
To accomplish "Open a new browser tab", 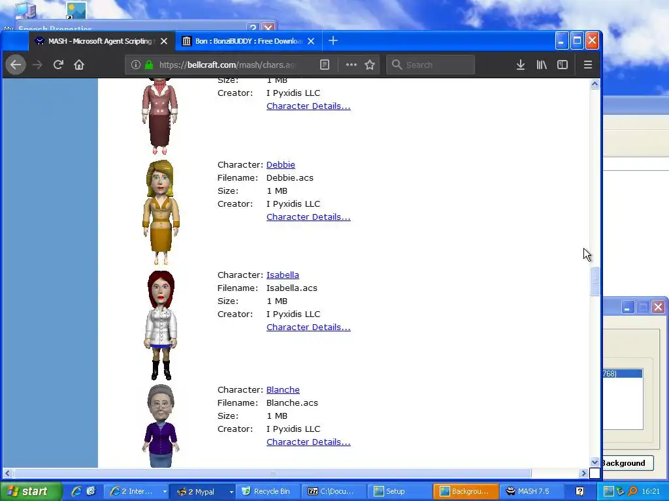I will click(333, 41).
